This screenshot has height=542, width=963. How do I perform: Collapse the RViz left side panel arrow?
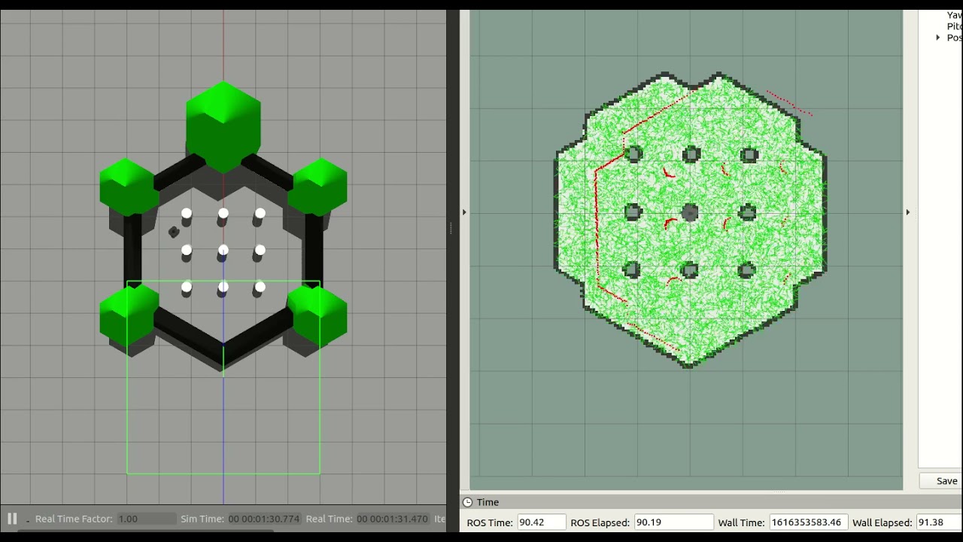coord(464,212)
